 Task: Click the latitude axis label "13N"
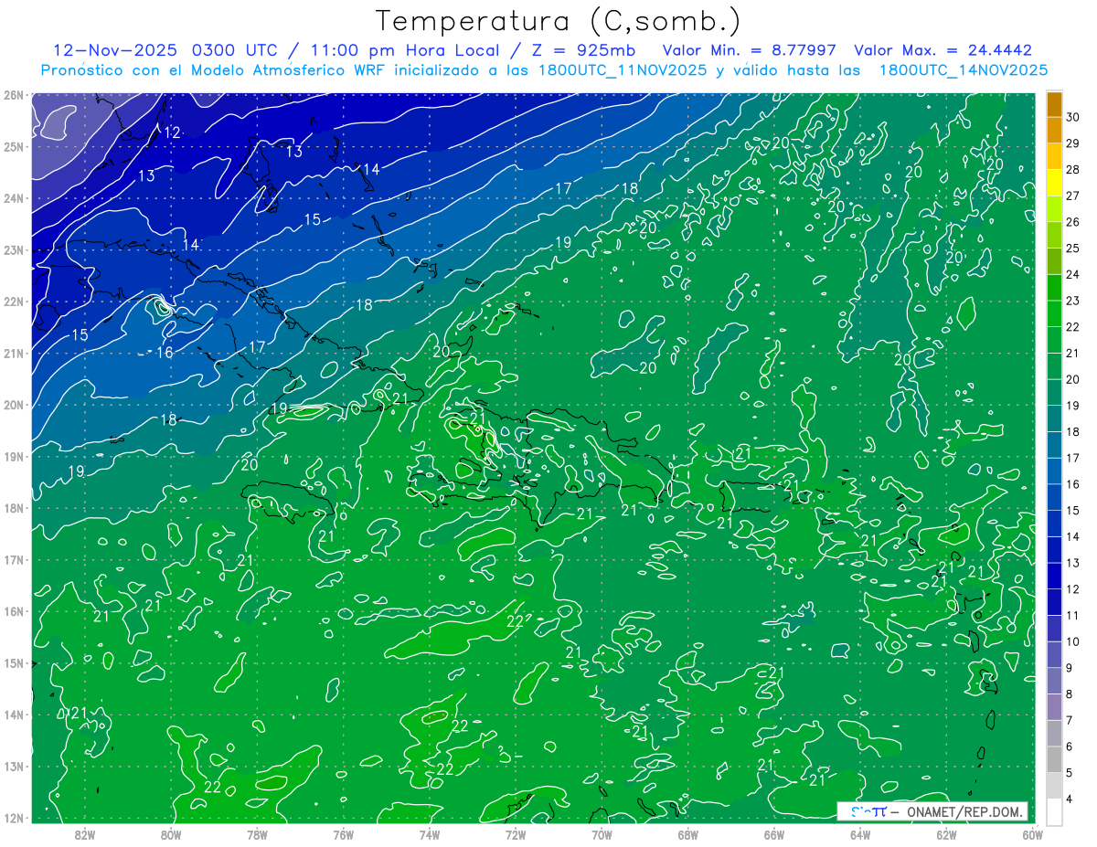click(14, 766)
